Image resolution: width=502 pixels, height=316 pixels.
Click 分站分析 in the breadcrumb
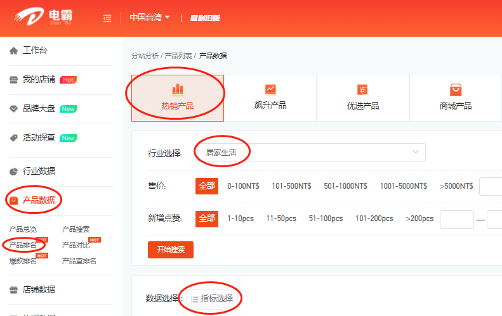point(145,56)
